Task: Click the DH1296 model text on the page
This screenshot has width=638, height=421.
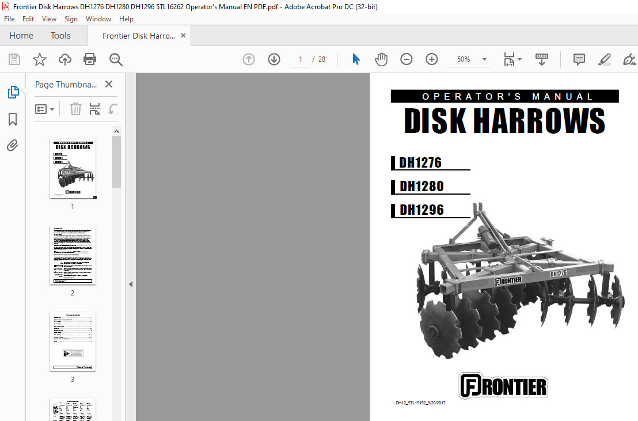Action: 421,210
